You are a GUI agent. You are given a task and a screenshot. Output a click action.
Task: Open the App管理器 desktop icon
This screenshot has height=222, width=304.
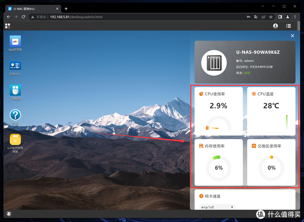pos(15,41)
